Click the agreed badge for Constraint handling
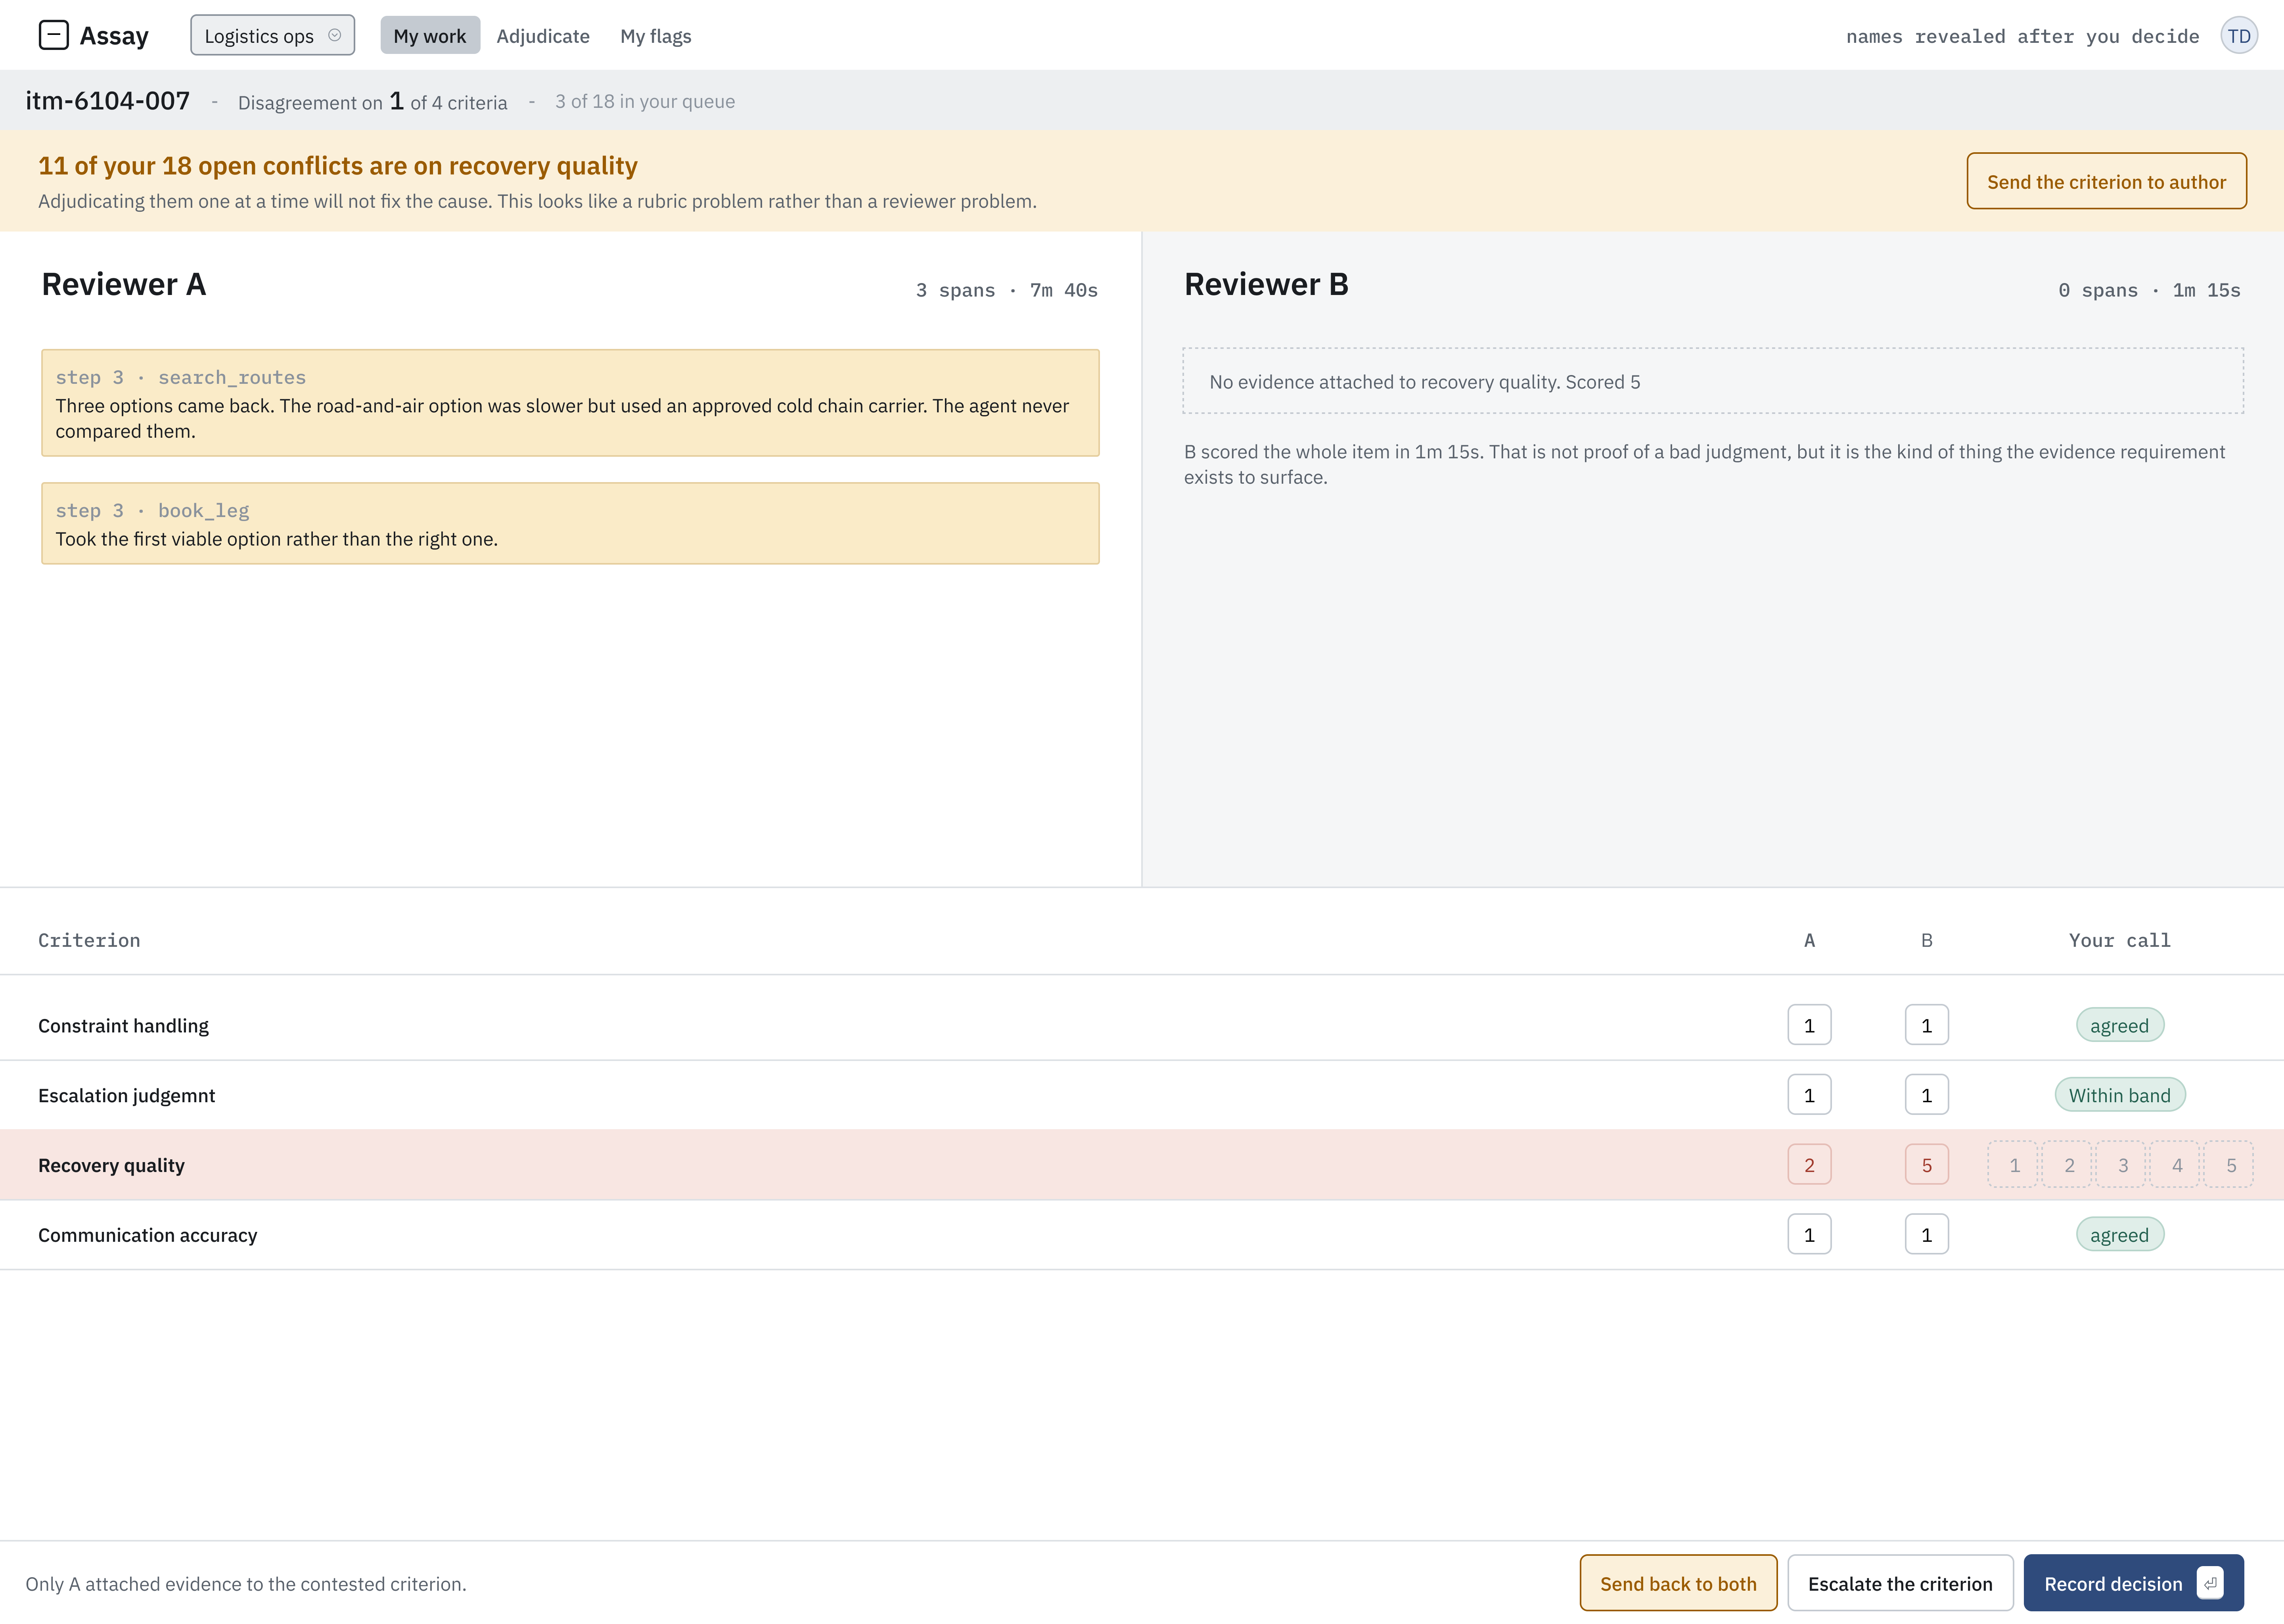 point(2120,1025)
